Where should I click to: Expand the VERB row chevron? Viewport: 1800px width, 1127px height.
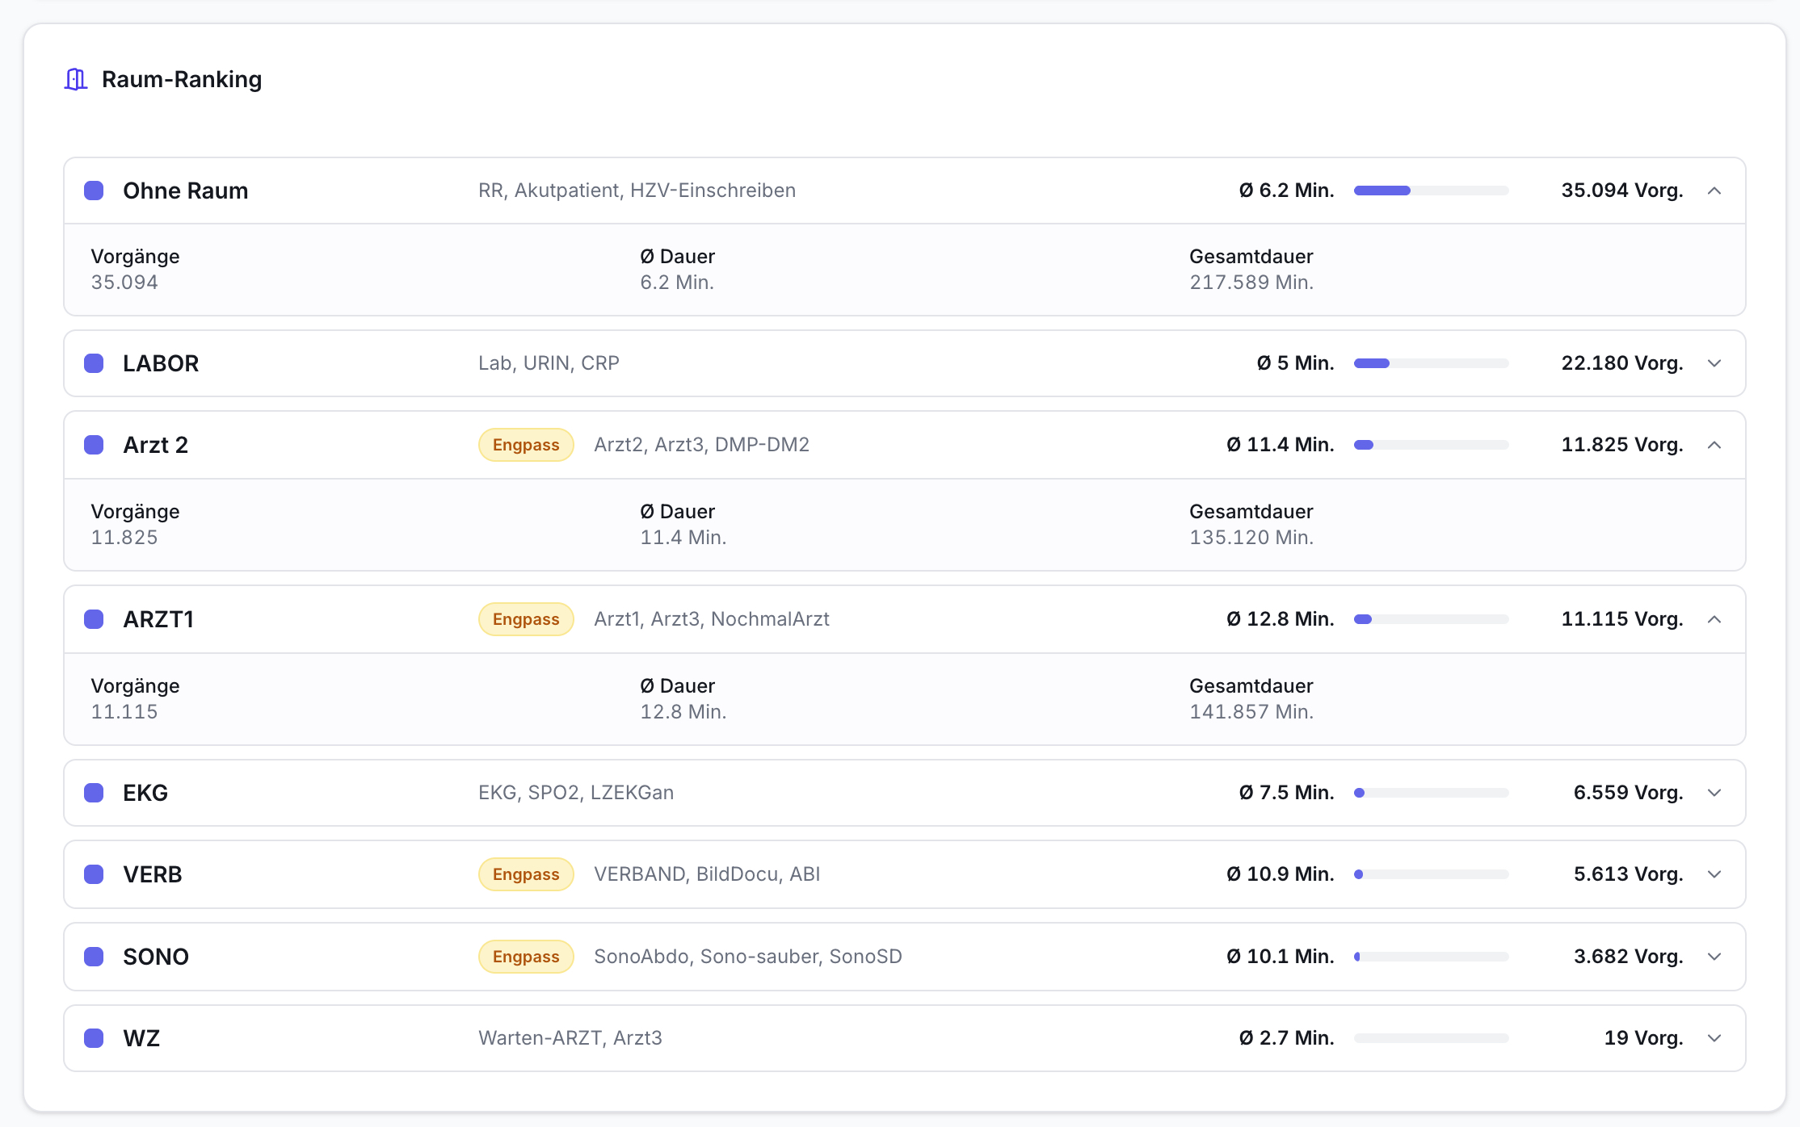[x=1714, y=874]
